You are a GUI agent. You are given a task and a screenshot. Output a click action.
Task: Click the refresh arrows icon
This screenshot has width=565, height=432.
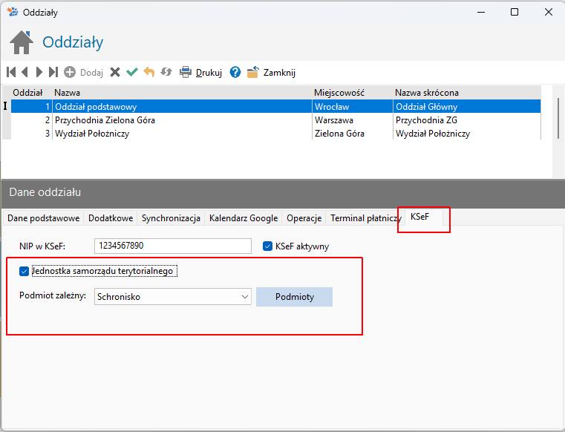tap(166, 72)
